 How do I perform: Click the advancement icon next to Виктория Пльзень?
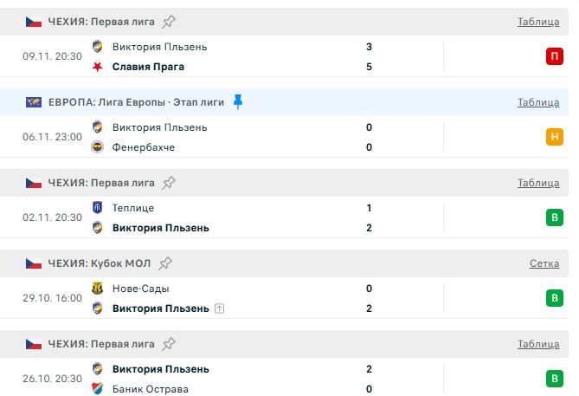pos(220,308)
